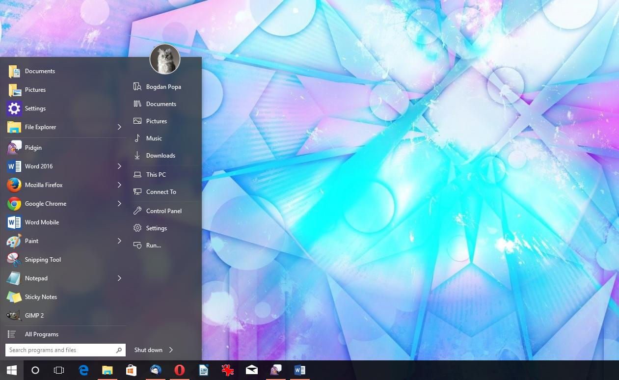Click the Shut down button
619x380 pixels.
point(148,350)
